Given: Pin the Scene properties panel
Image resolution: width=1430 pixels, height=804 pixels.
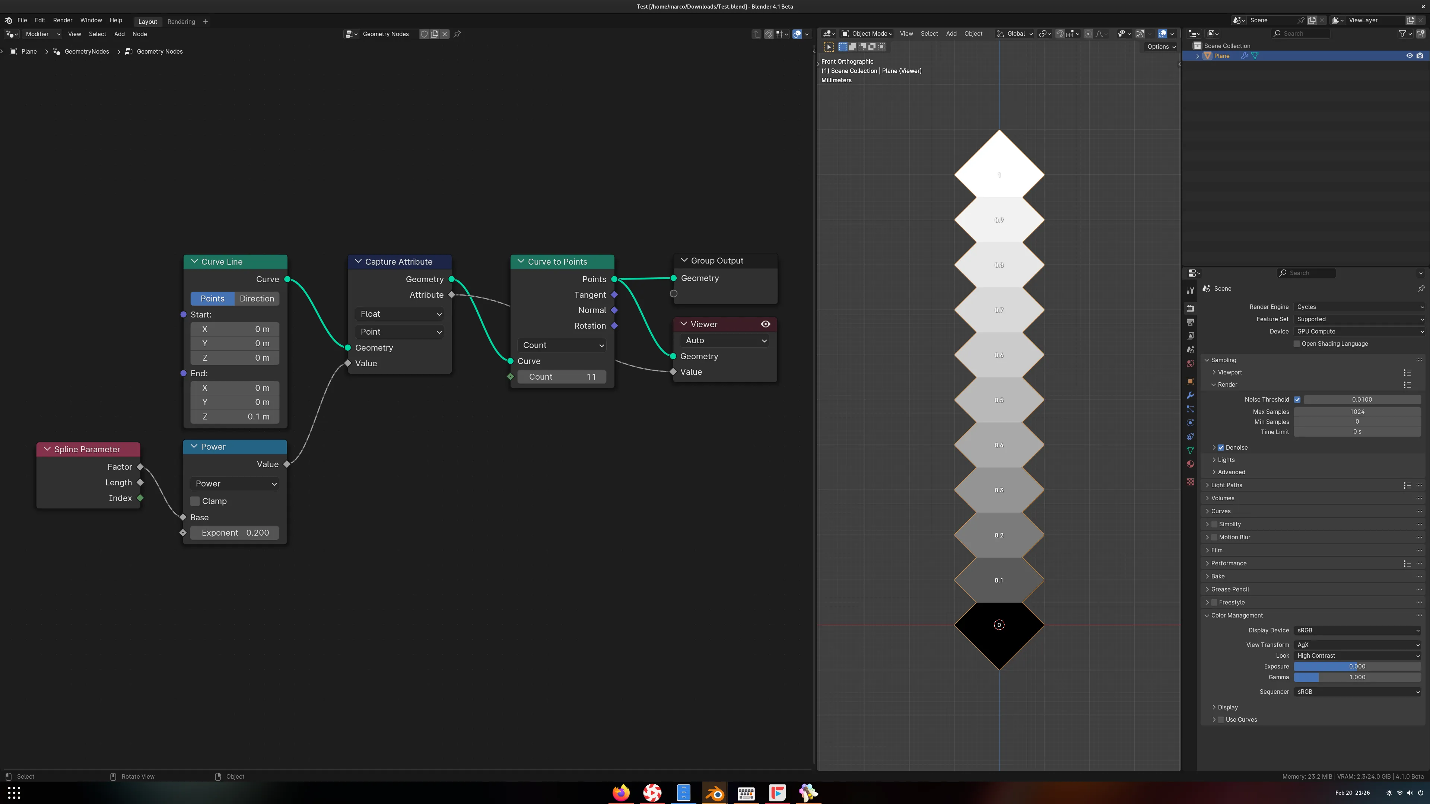Looking at the screenshot, I should click(1421, 288).
